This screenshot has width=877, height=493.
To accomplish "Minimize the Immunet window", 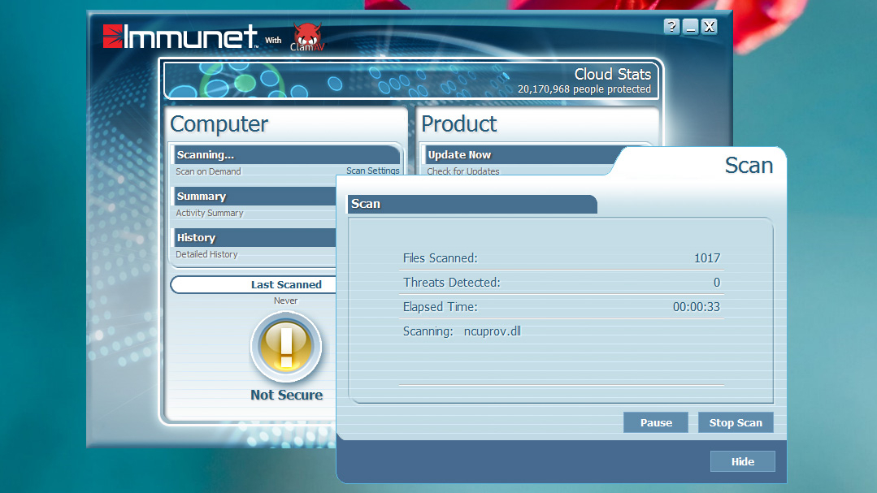I will 691,26.
